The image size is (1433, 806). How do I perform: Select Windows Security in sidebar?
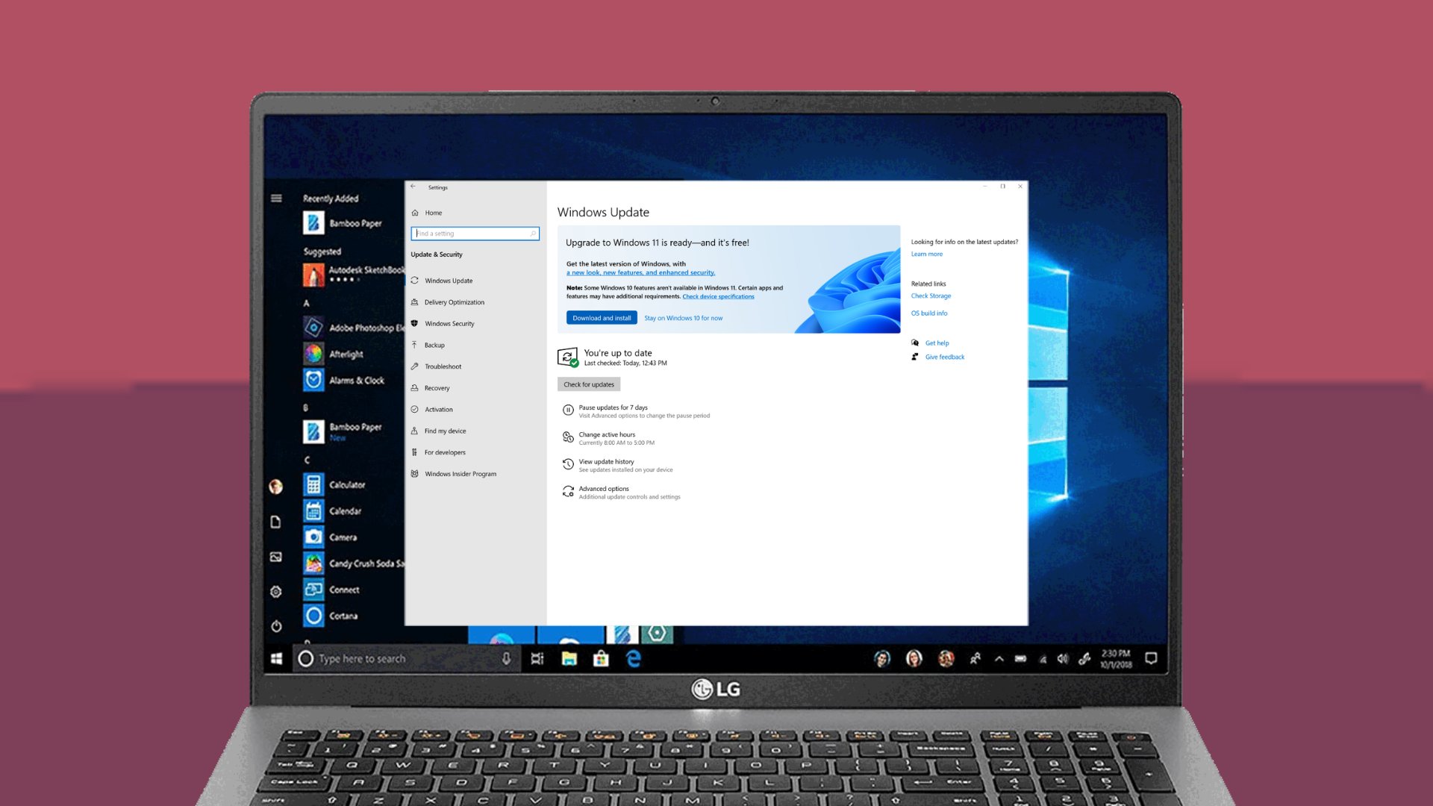tap(449, 324)
